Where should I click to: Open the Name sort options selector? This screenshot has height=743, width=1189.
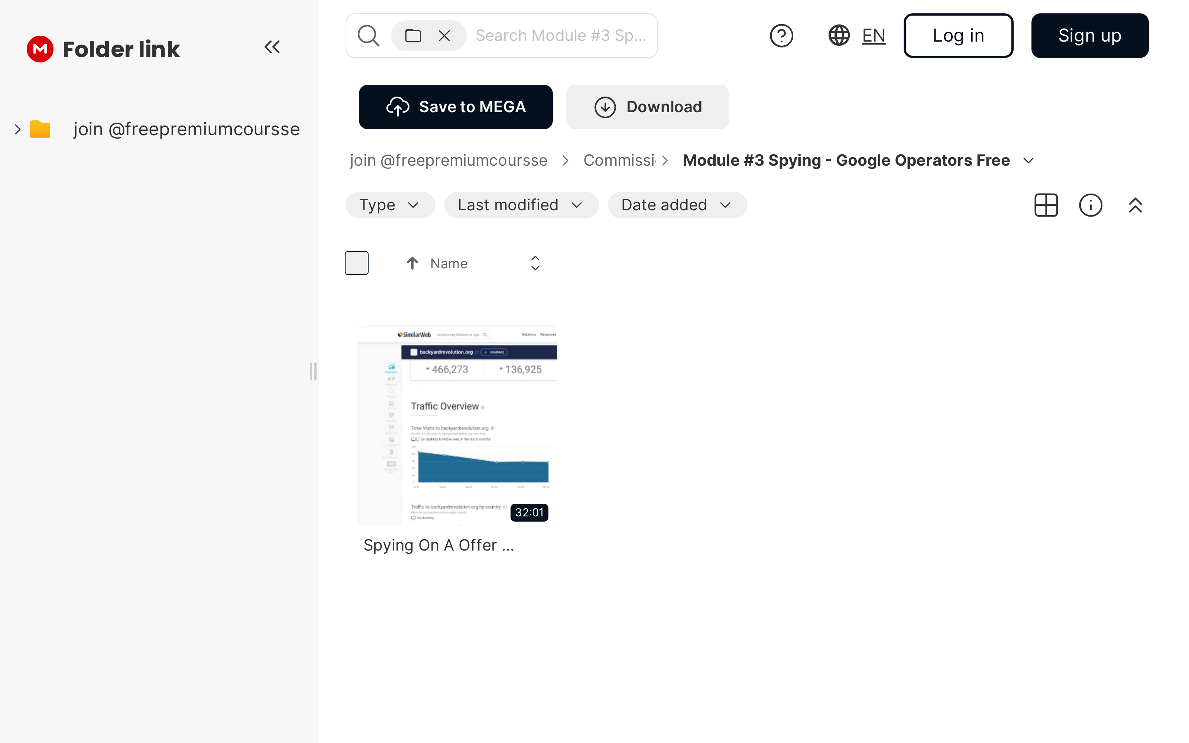(x=535, y=263)
